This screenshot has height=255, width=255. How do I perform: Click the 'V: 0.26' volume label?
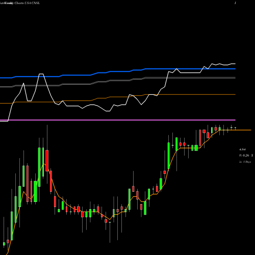(x=244, y=156)
